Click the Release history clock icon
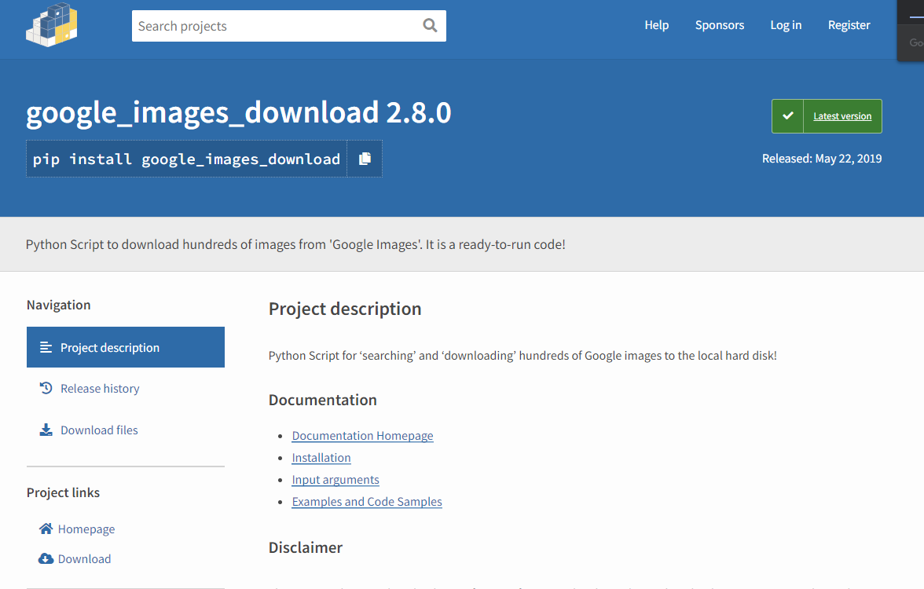924x589 pixels. tap(46, 388)
